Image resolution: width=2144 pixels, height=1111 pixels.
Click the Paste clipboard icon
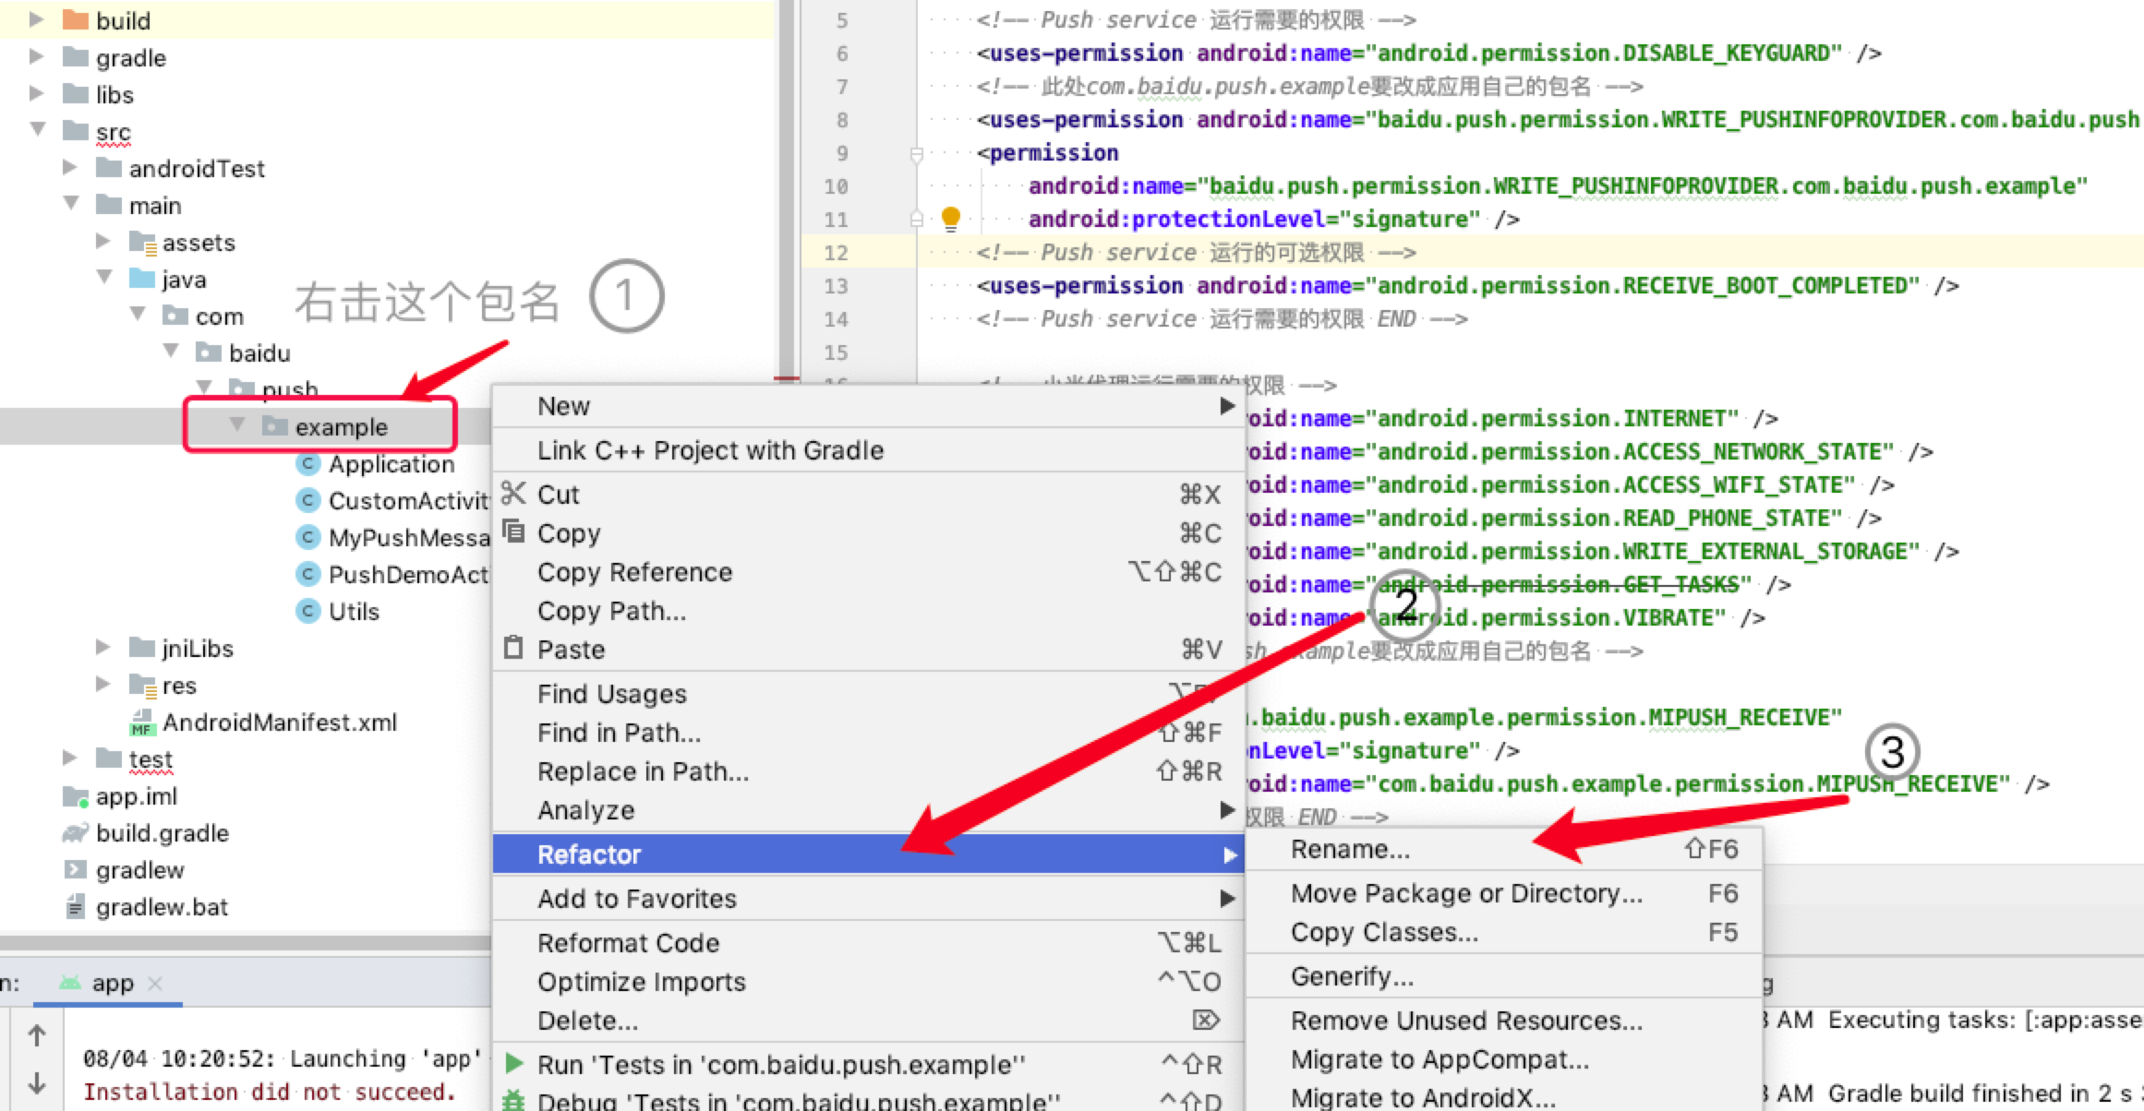(513, 648)
